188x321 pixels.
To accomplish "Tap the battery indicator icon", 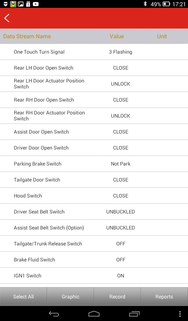I will (166, 4).
